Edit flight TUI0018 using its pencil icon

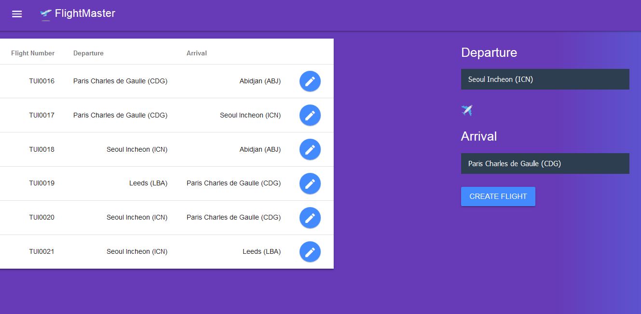point(310,149)
